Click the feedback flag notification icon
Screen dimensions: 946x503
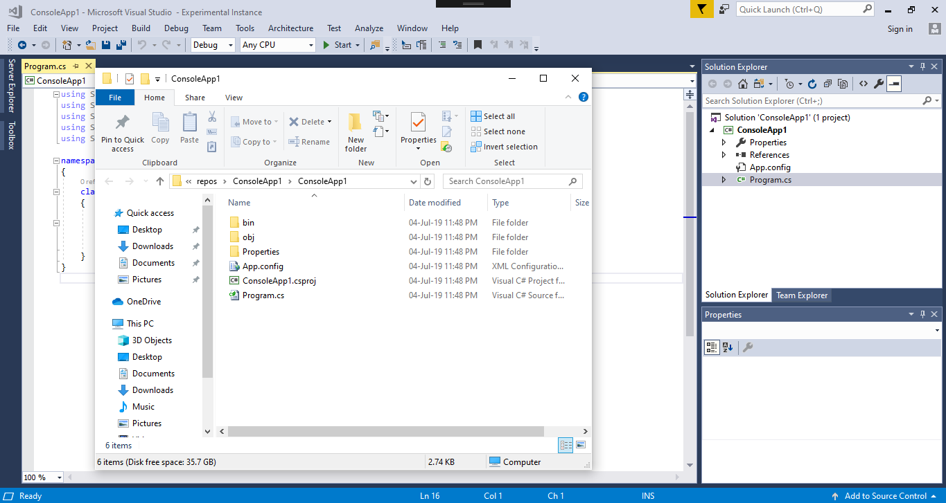coord(701,10)
